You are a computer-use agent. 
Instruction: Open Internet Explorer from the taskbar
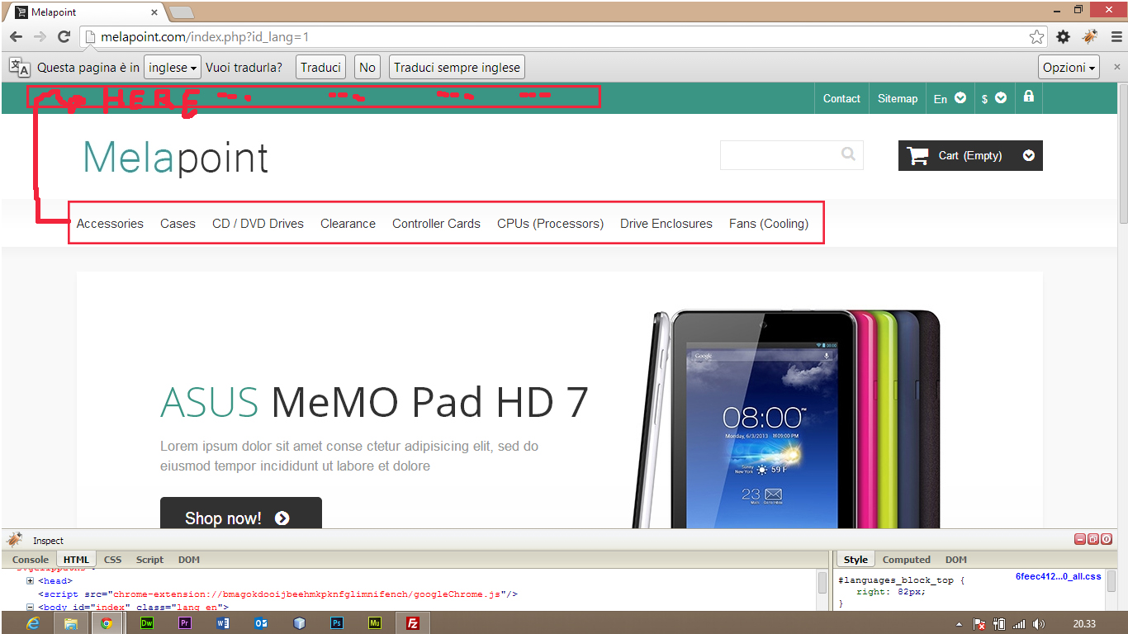[x=33, y=623]
